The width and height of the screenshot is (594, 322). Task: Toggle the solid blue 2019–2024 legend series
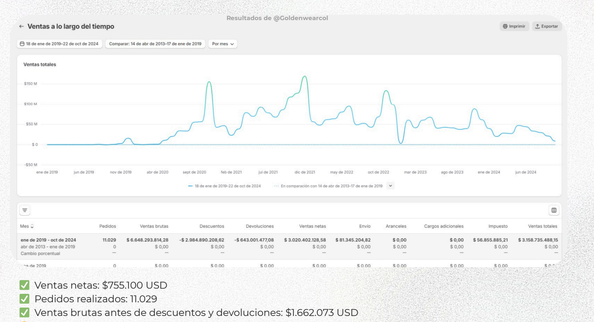[x=224, y=186]
